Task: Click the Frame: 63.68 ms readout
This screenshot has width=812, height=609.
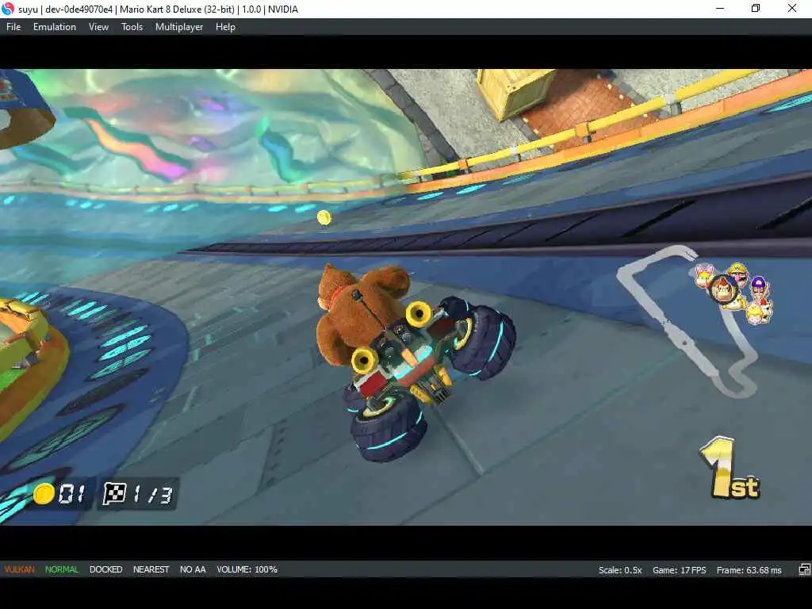Action: 749,570
